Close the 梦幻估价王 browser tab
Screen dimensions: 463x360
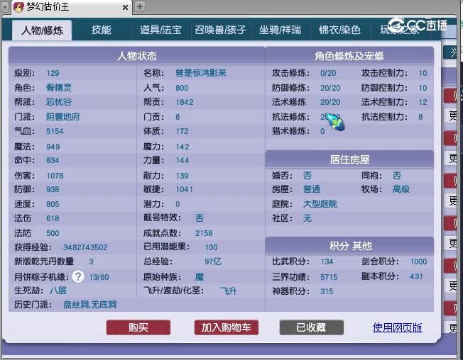pos(125,7)
